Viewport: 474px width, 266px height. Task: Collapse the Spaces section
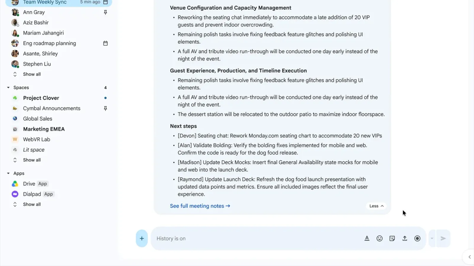pos(8,87)
